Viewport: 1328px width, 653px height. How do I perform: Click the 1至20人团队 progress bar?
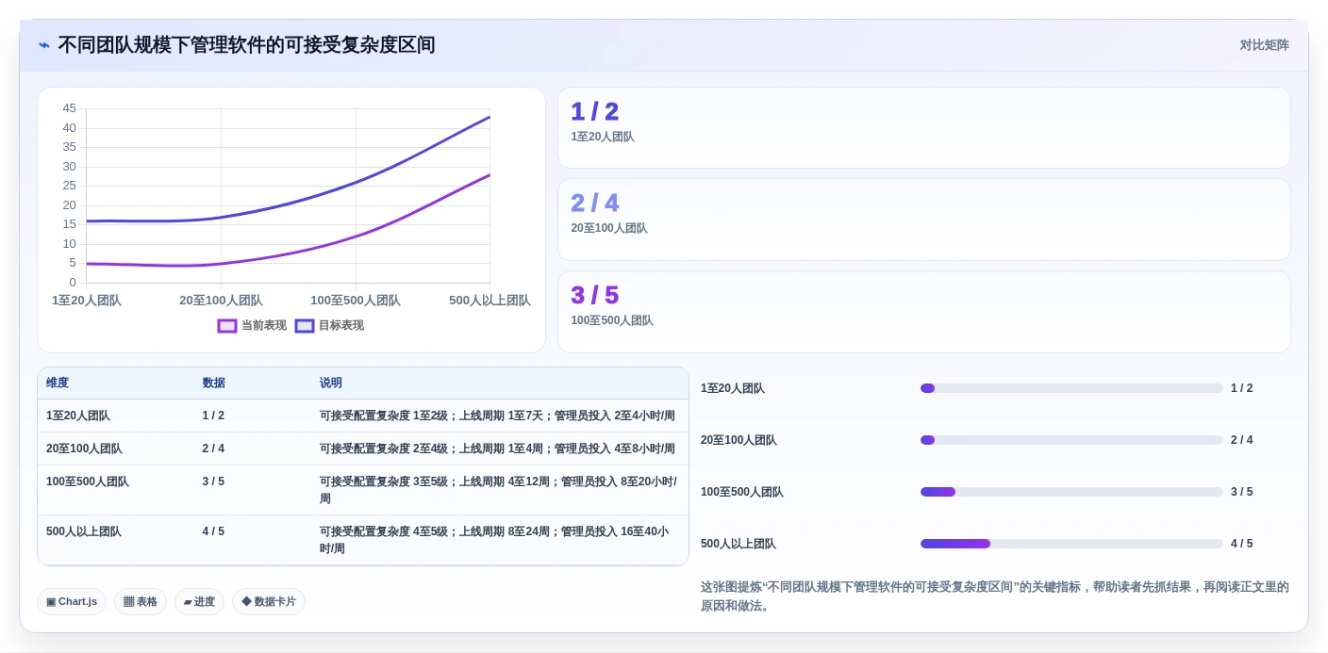click(x=1071, y=388)
